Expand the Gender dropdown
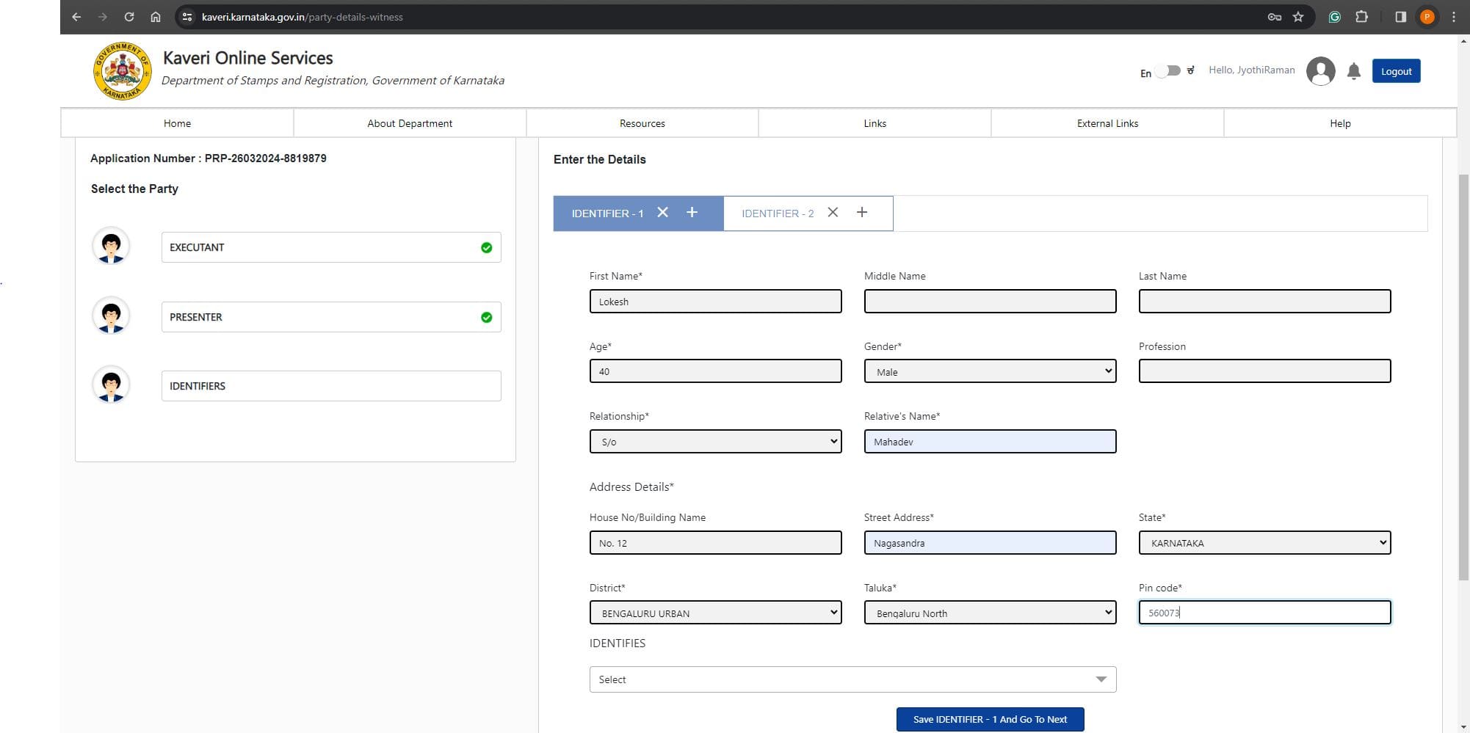Image resolution: width=1470 pixels, height=733 pixels. [990, 371]
